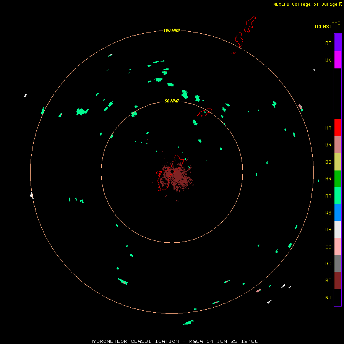This screenshot has width=344, height=344.
Task: Click the Hydrometeor Classification KGUA title text
Action: 174,341
